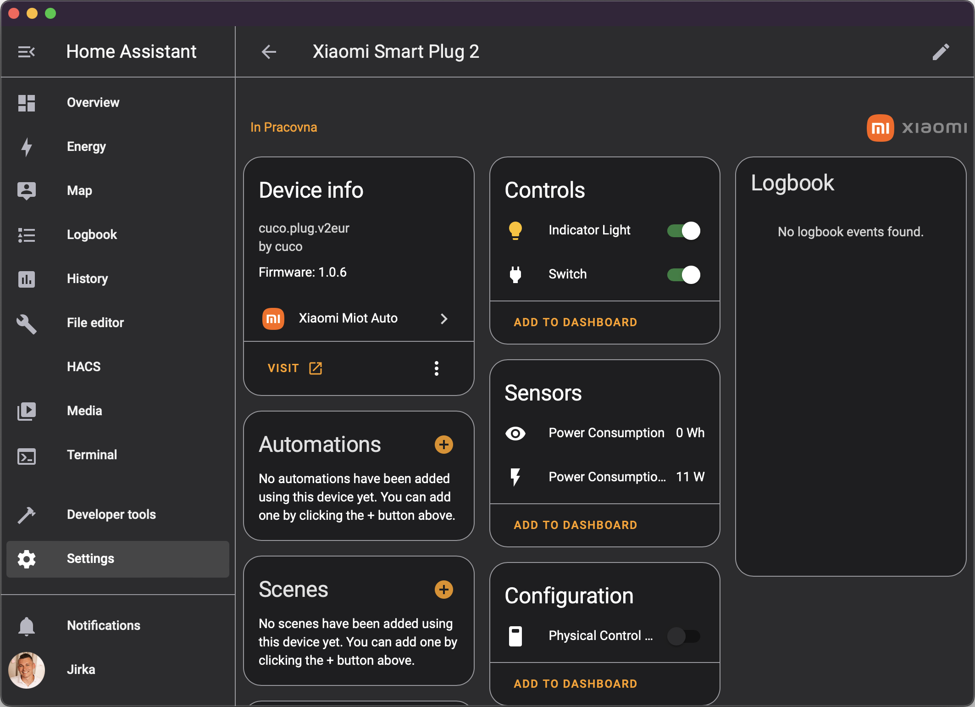Click the Notifications bell icon
The image size is (975, 707).
coord(27,626)
